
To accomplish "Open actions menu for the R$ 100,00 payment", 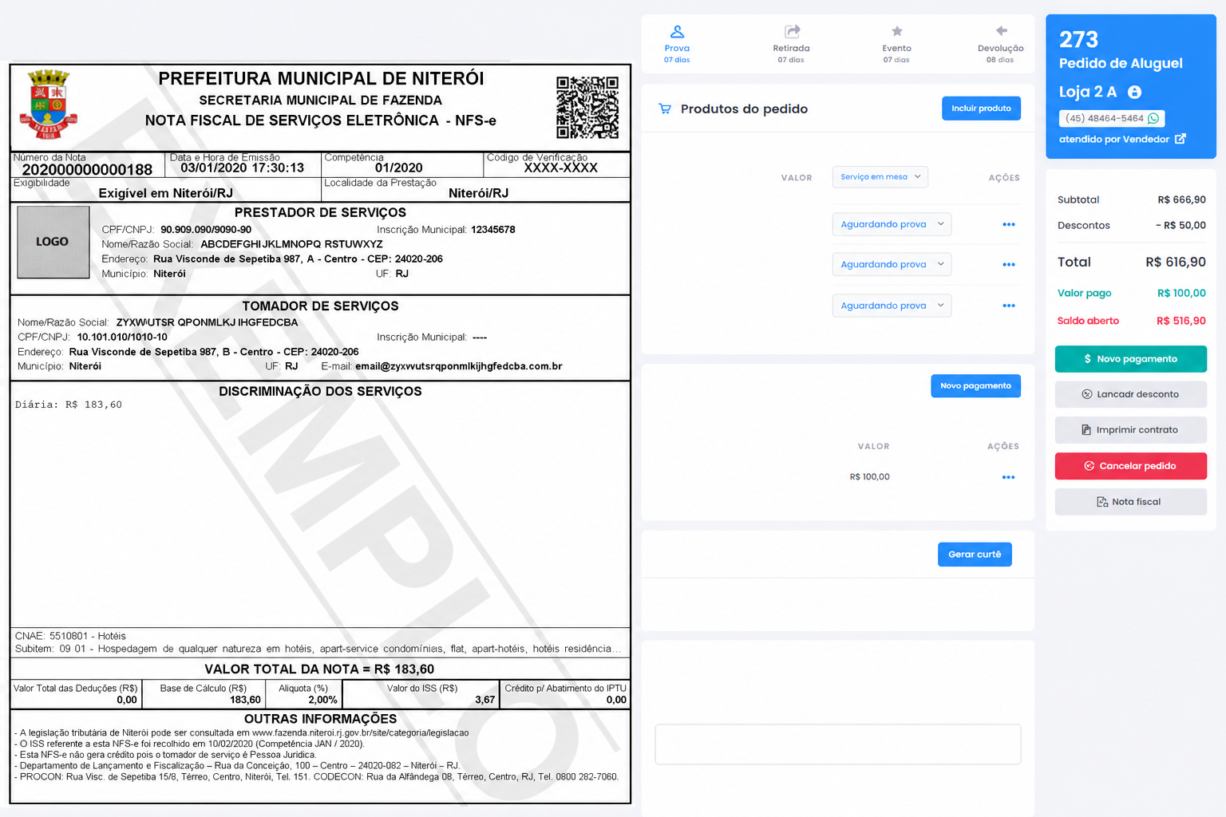I will coord(1009,477).
